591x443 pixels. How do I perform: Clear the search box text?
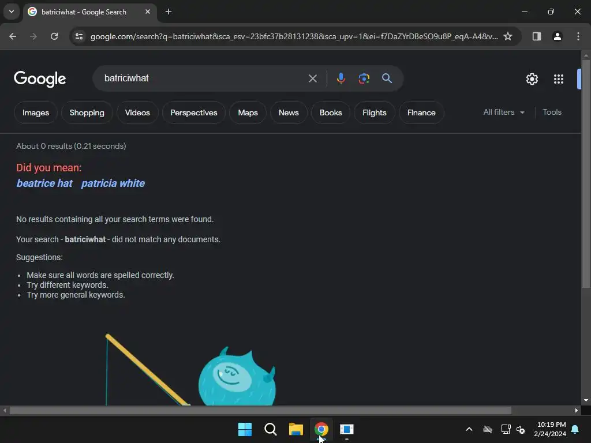[x=312, y=78]
